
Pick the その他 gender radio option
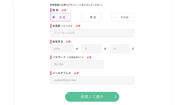pyautogui.click(x=123, y=17)
